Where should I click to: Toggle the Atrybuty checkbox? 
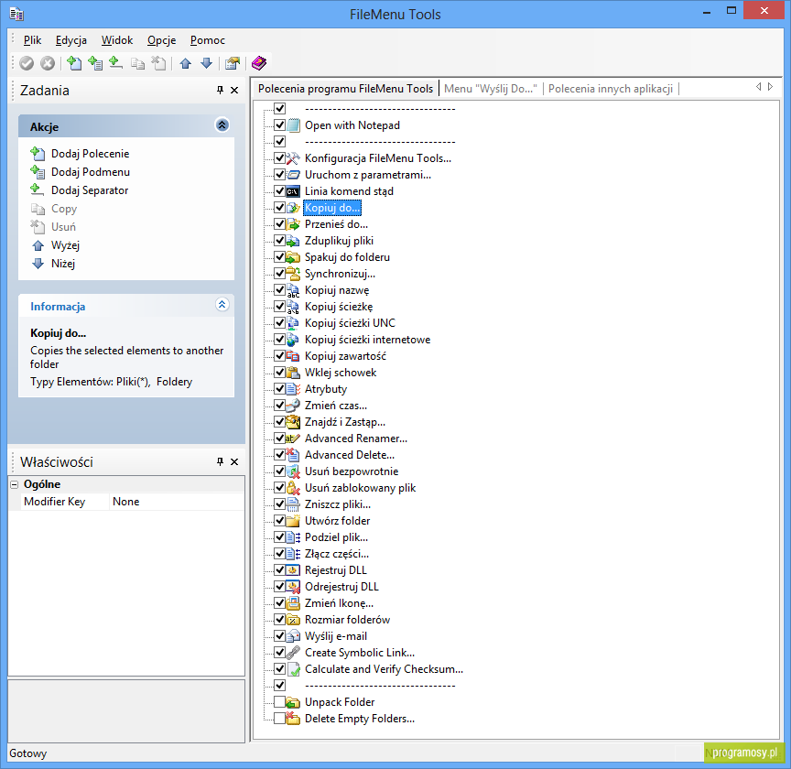point(279,389)
